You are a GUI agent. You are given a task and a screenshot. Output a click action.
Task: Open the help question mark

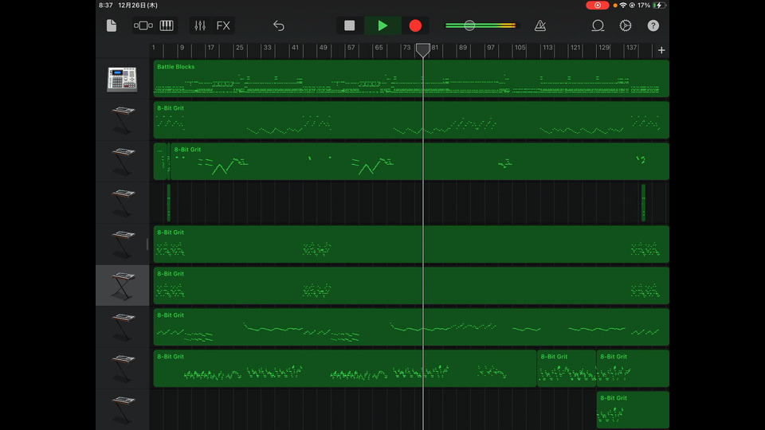(x=653, y=25)
